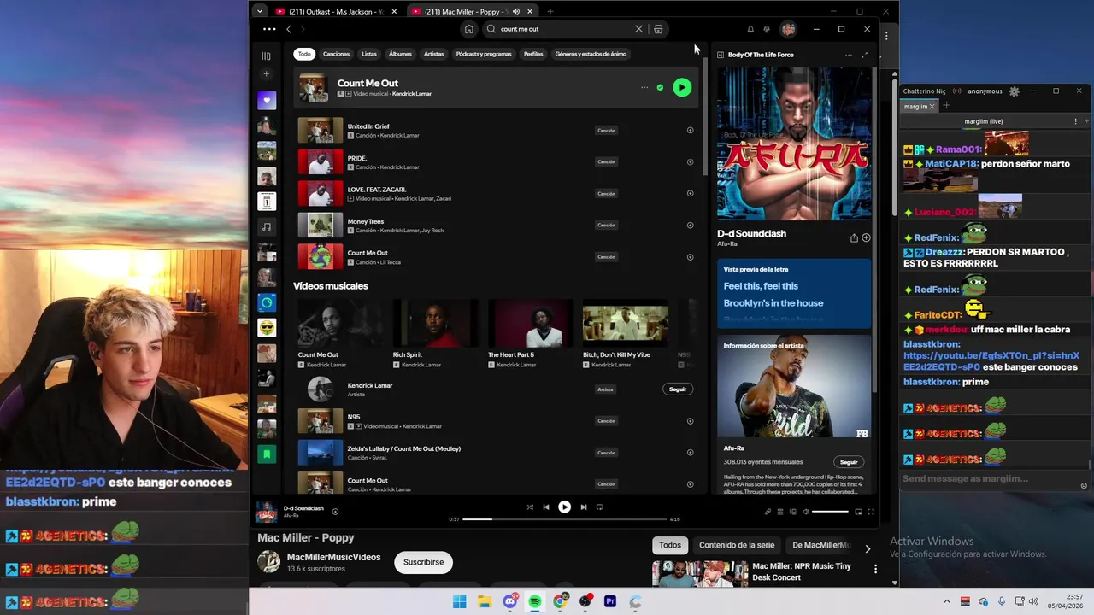The height and width of the screenshot is (615, 1094).
Task: Show lyrics via microphone icon
Action: point(768,512)
